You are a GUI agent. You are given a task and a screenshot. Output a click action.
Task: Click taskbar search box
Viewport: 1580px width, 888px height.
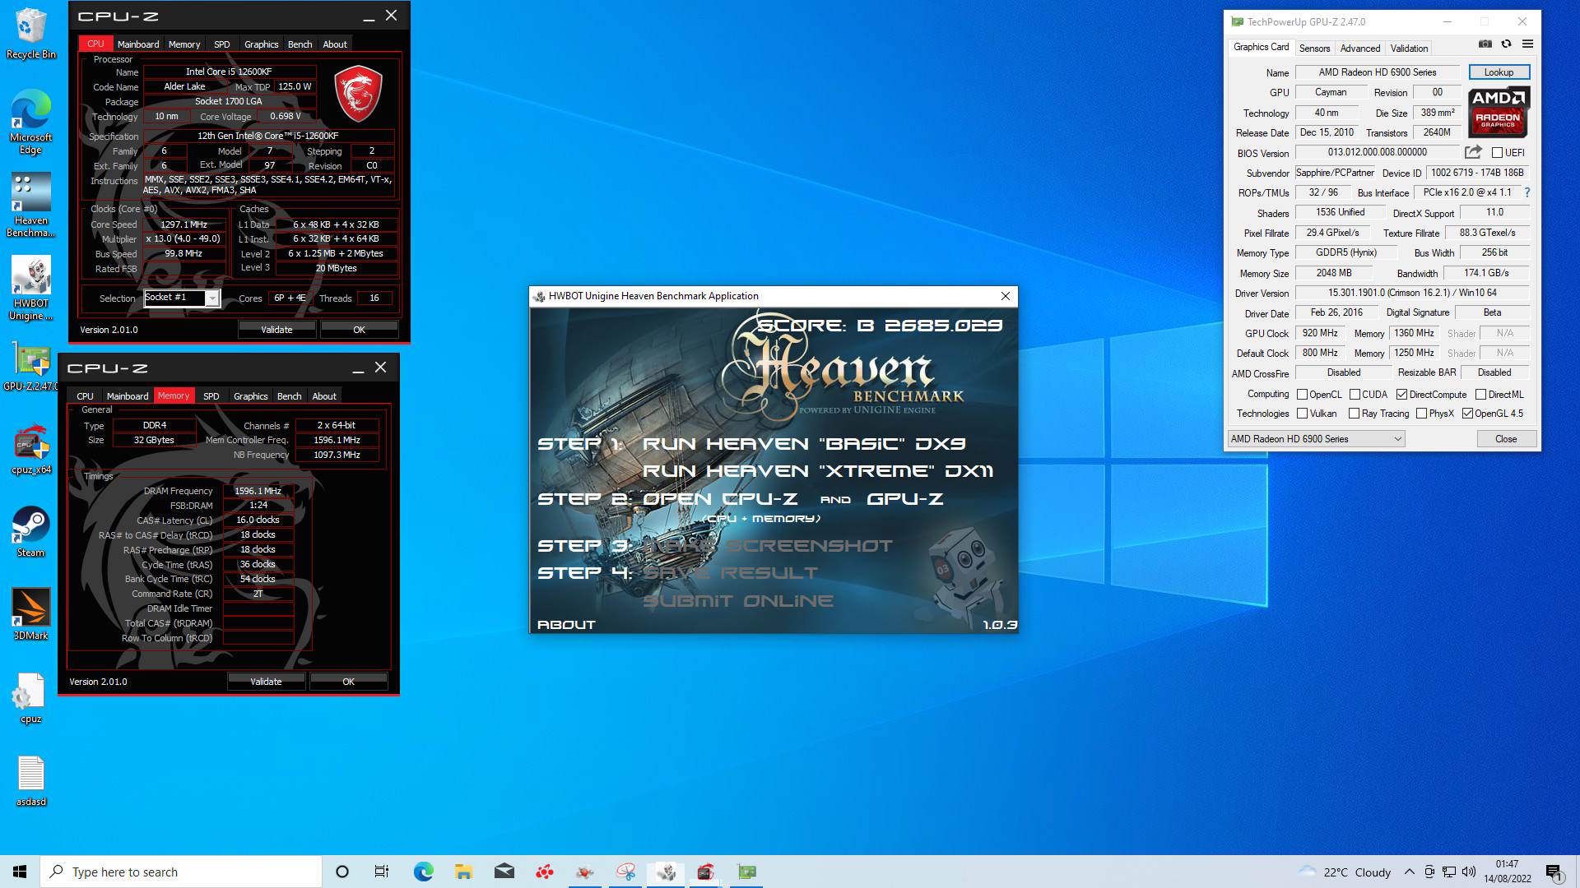pyautogui.click(x=181, y=872)
